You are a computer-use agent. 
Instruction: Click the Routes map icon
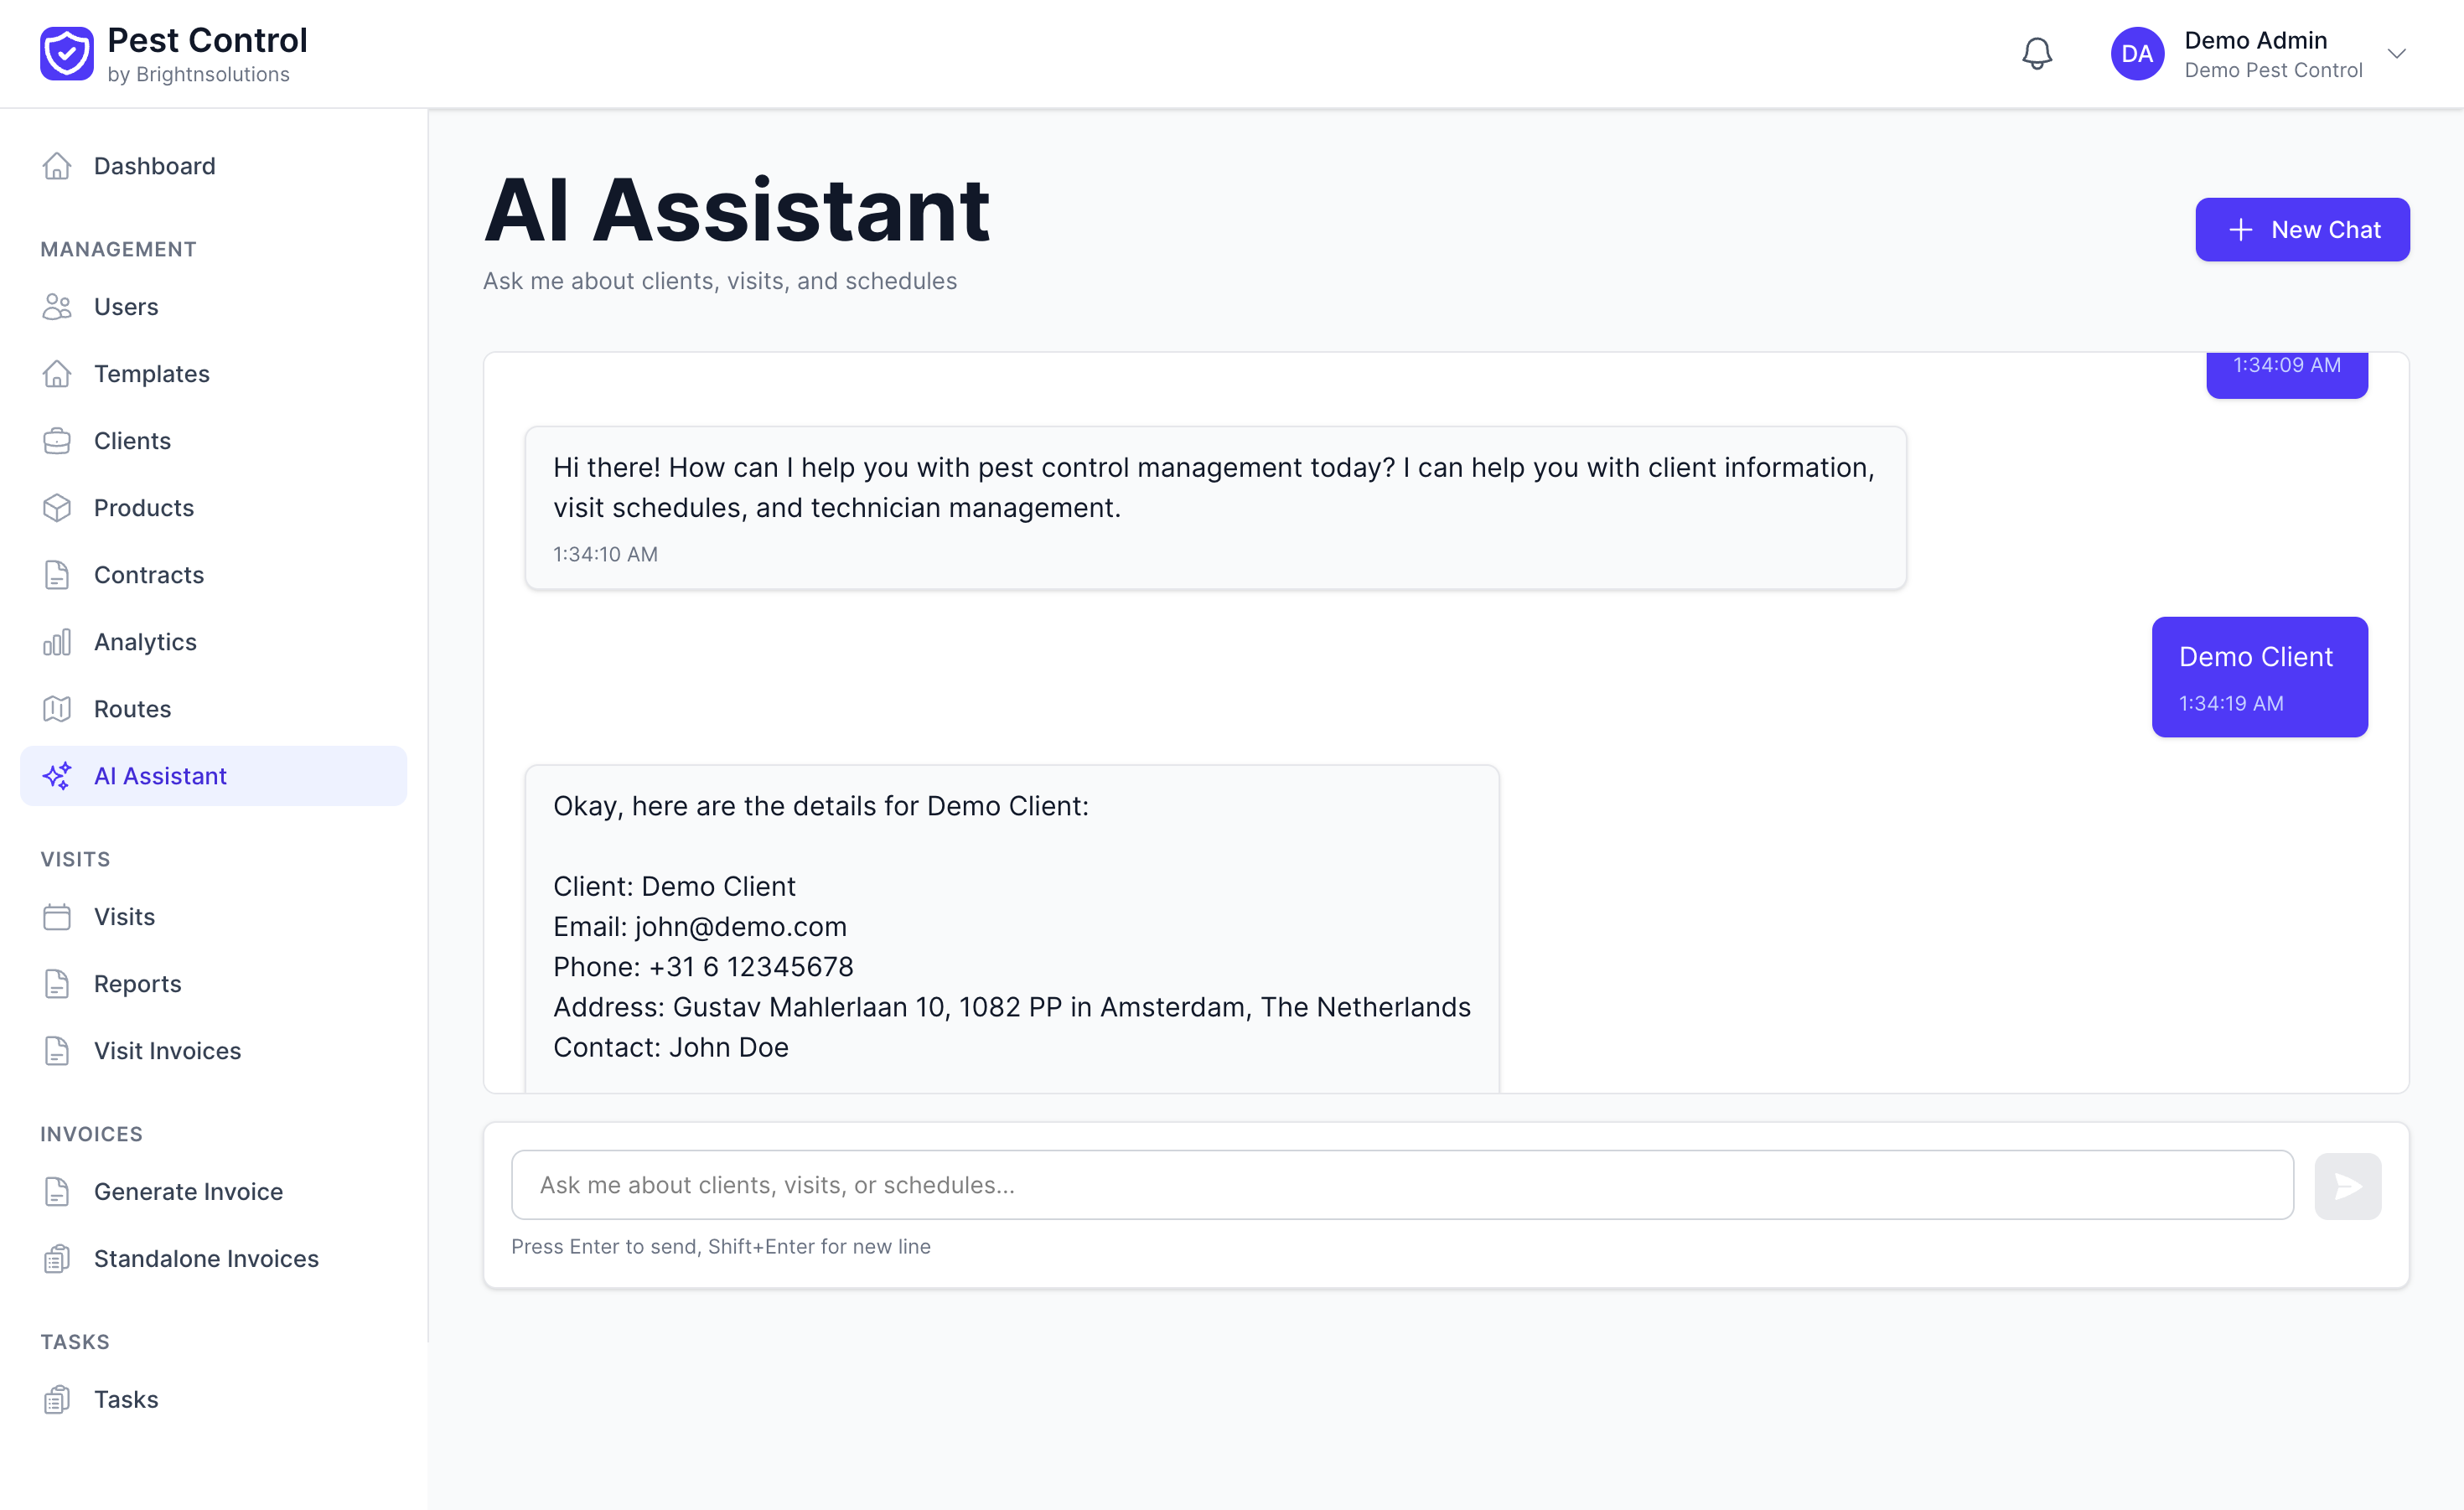57,709
